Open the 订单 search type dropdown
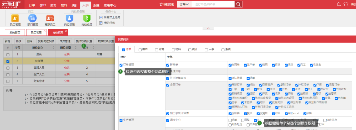The height and width of the screenshot is (130, 356). click(x=184, y=4)
